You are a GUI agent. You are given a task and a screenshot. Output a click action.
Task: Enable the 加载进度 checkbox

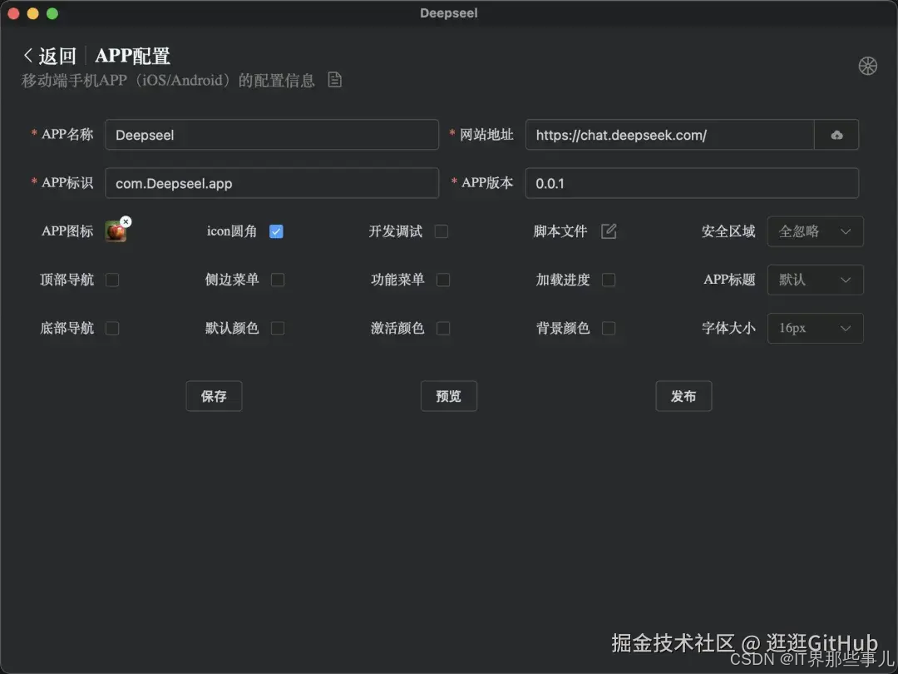tap(609, 280)
